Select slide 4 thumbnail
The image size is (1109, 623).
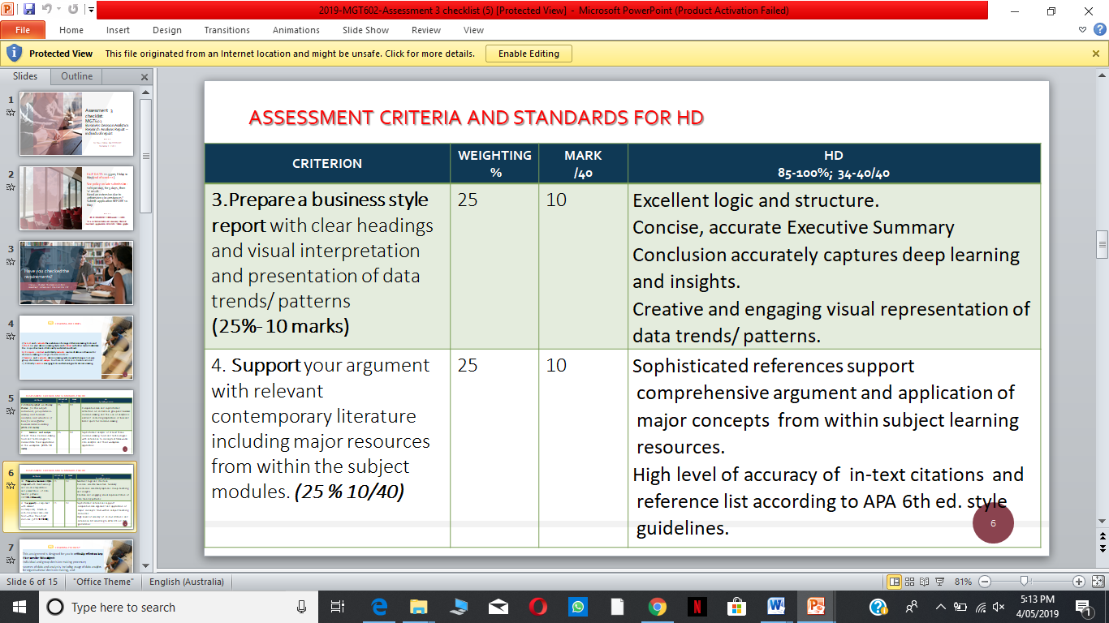coord(76,347)
